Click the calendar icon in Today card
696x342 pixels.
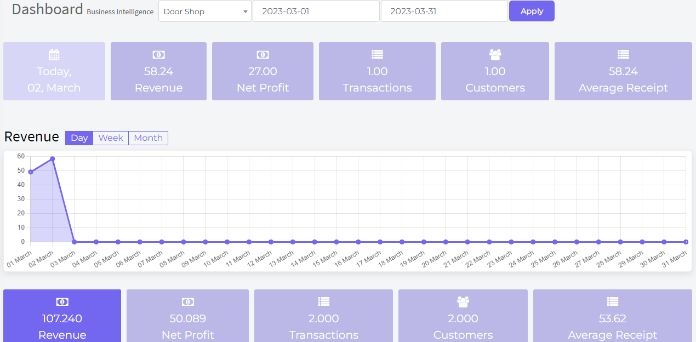tap(54, 54)
